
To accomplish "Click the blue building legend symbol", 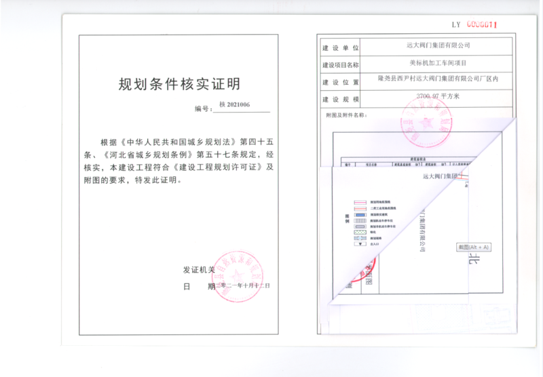I will pyautogui.click(x=360, y=214).
